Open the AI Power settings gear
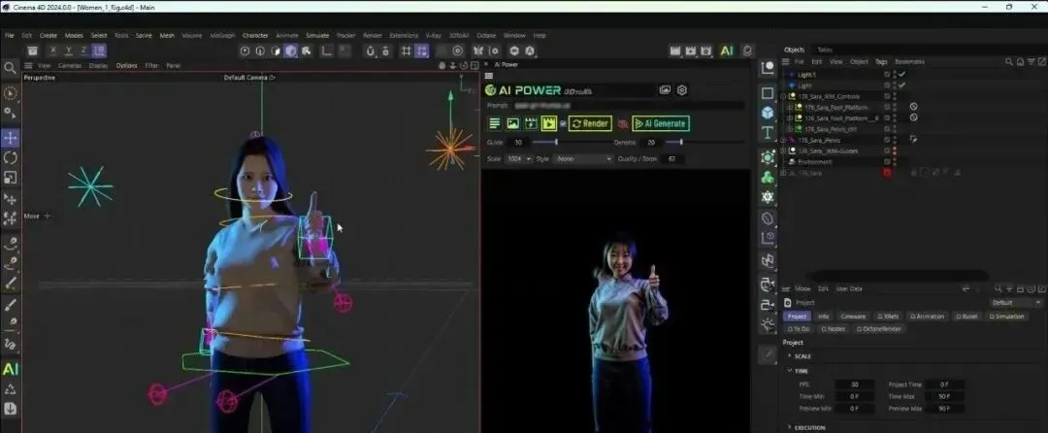The height and width of the screenshot is (433, 1048). (x=682, y=90)
